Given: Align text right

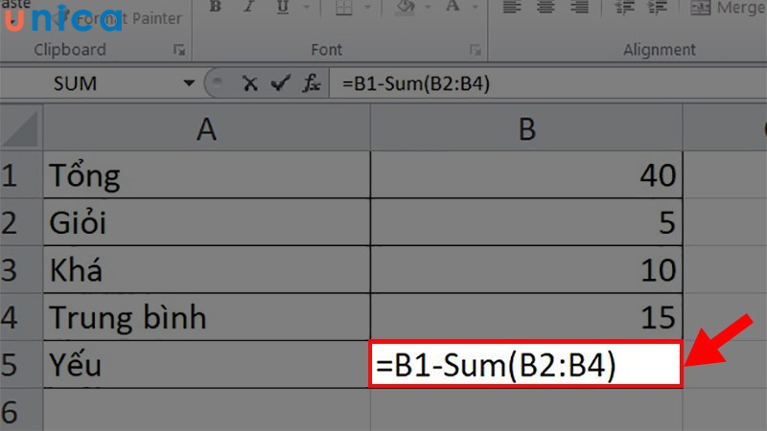Looking at the screenshot, I should tap(580, 7).
